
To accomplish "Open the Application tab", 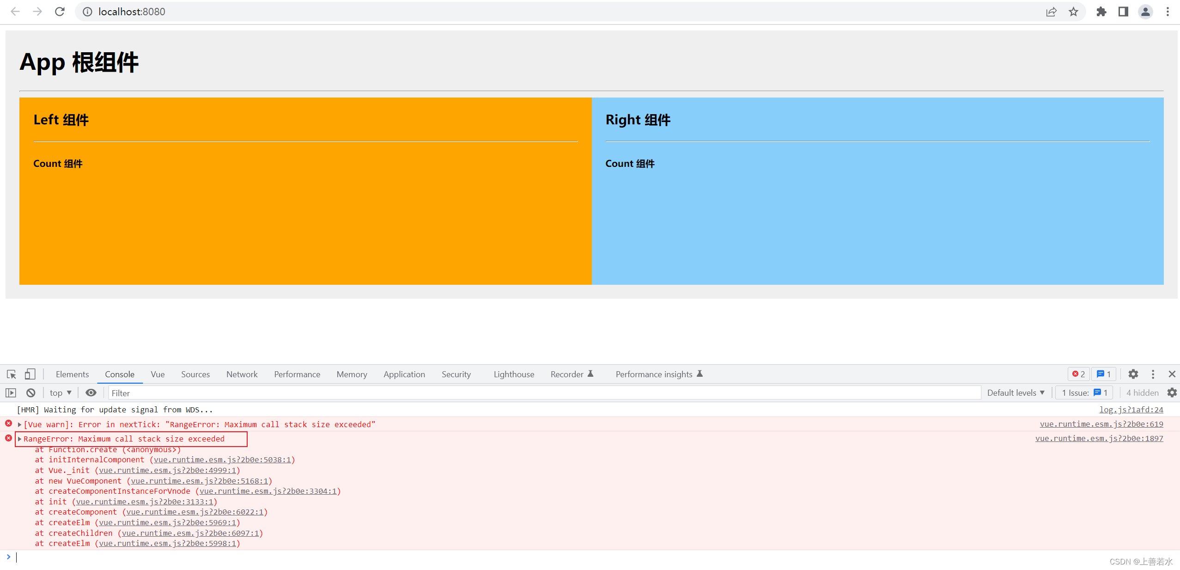I will pyautogui.click(x=404, y=374).
